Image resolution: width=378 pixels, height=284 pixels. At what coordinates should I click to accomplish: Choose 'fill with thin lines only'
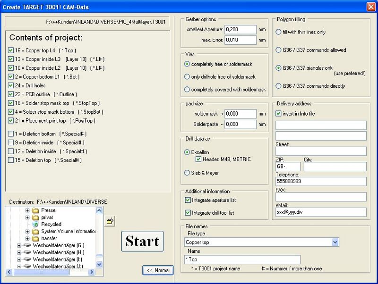278,32
